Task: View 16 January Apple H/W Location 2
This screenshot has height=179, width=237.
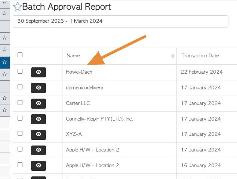Action: click(x=38, y=166)
